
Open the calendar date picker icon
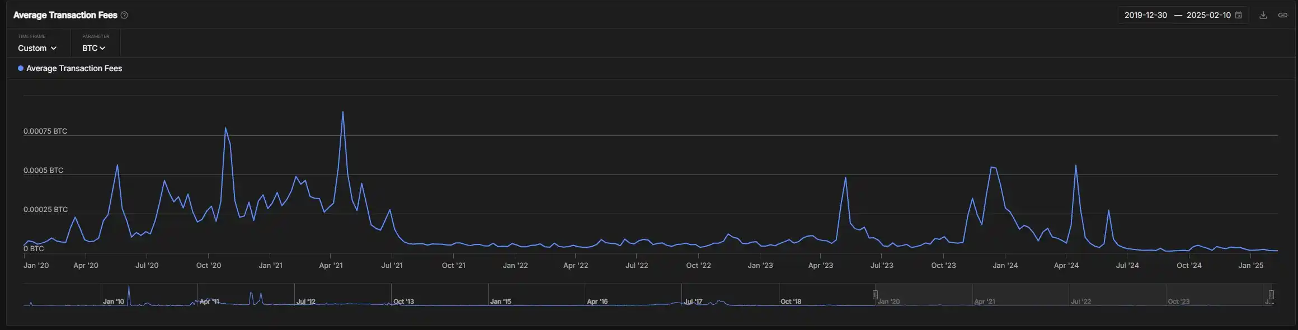click(x=1238, y=15)
